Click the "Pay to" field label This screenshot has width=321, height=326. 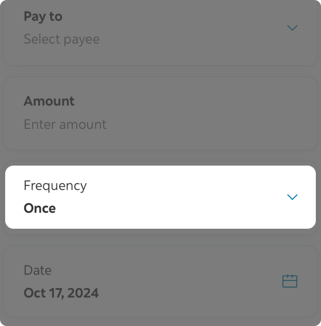(x=43, y=17)
